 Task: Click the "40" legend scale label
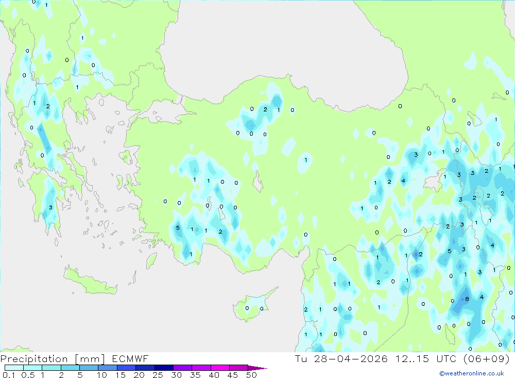[214, 375]
